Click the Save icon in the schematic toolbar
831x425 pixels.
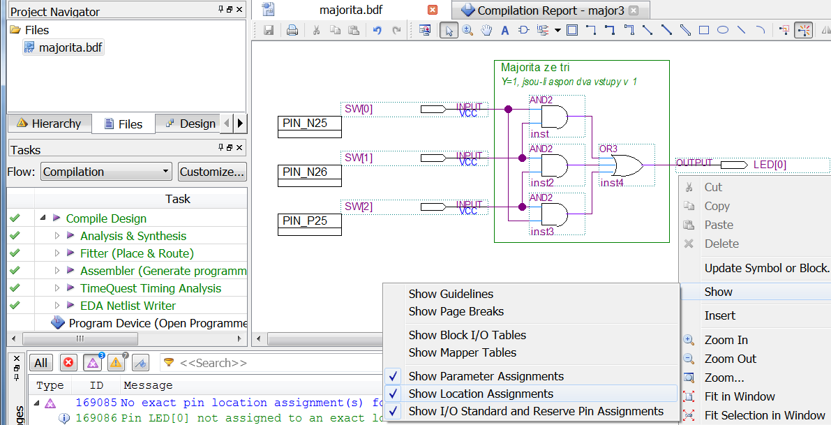269,30
